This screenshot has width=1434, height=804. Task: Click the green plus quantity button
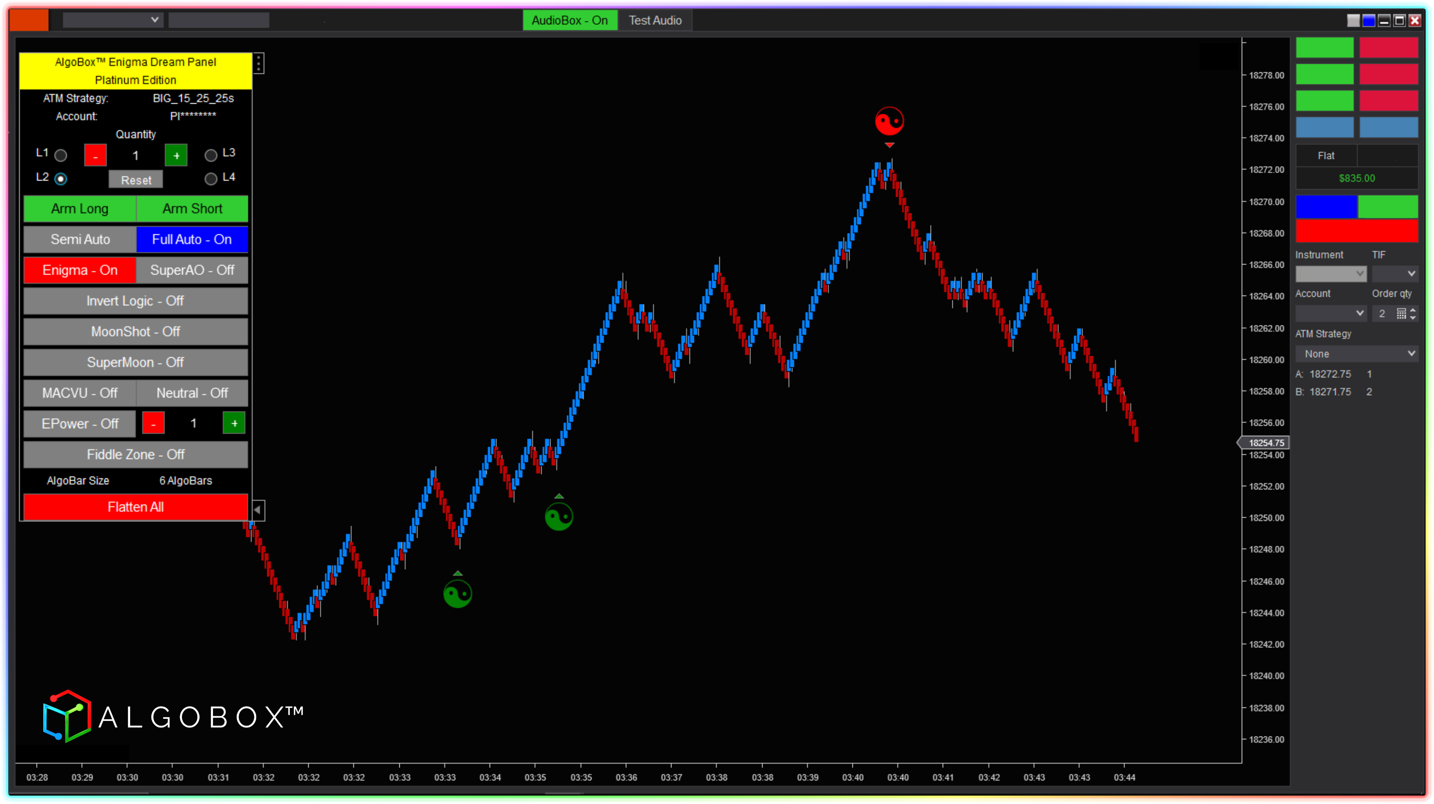176,156
